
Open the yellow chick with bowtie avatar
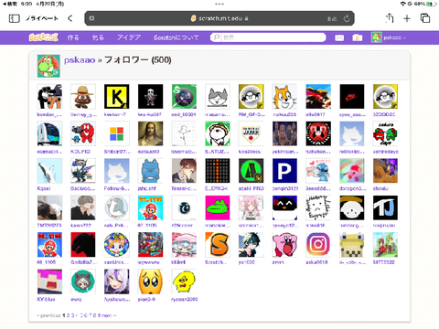[x=184, y=281]
